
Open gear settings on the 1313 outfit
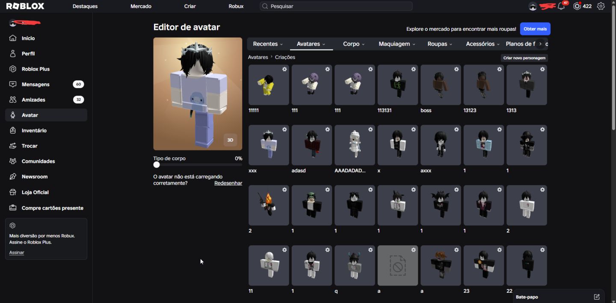pyautogui.click(x=542, y=69)
